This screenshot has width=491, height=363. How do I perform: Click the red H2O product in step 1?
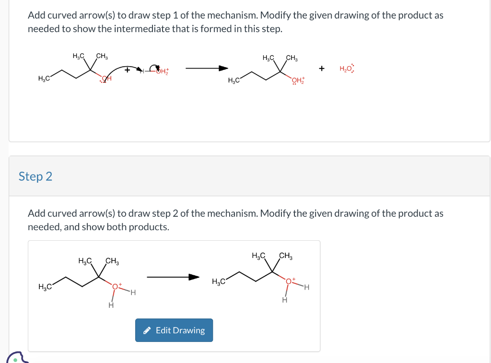[347, 68]
